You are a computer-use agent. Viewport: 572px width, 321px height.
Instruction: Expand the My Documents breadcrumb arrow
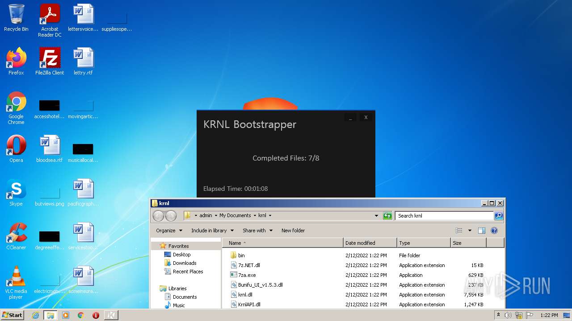[x=255, y=216]
